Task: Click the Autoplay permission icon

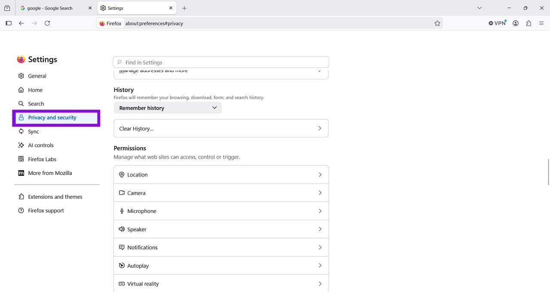Action: click(x=122, y=266)
